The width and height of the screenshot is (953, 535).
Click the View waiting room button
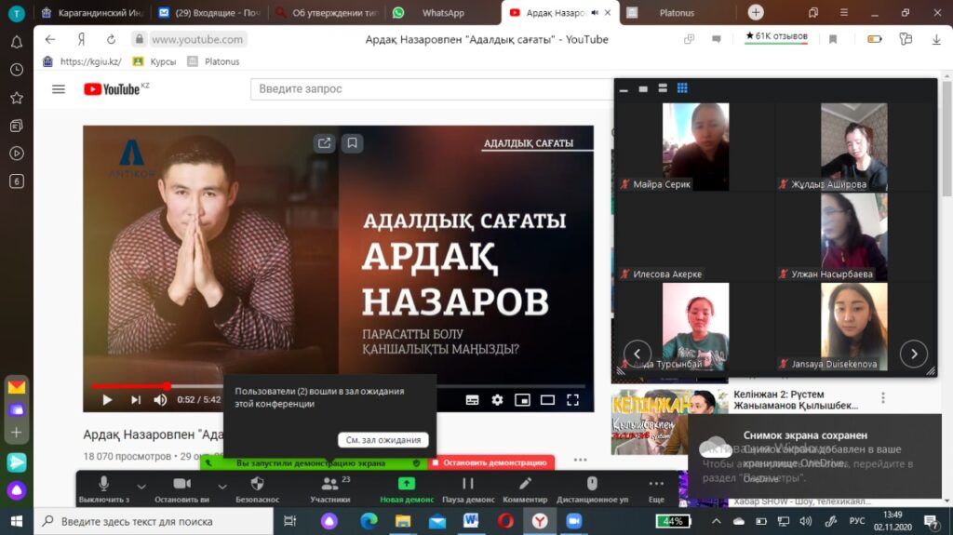pos(383,440)
